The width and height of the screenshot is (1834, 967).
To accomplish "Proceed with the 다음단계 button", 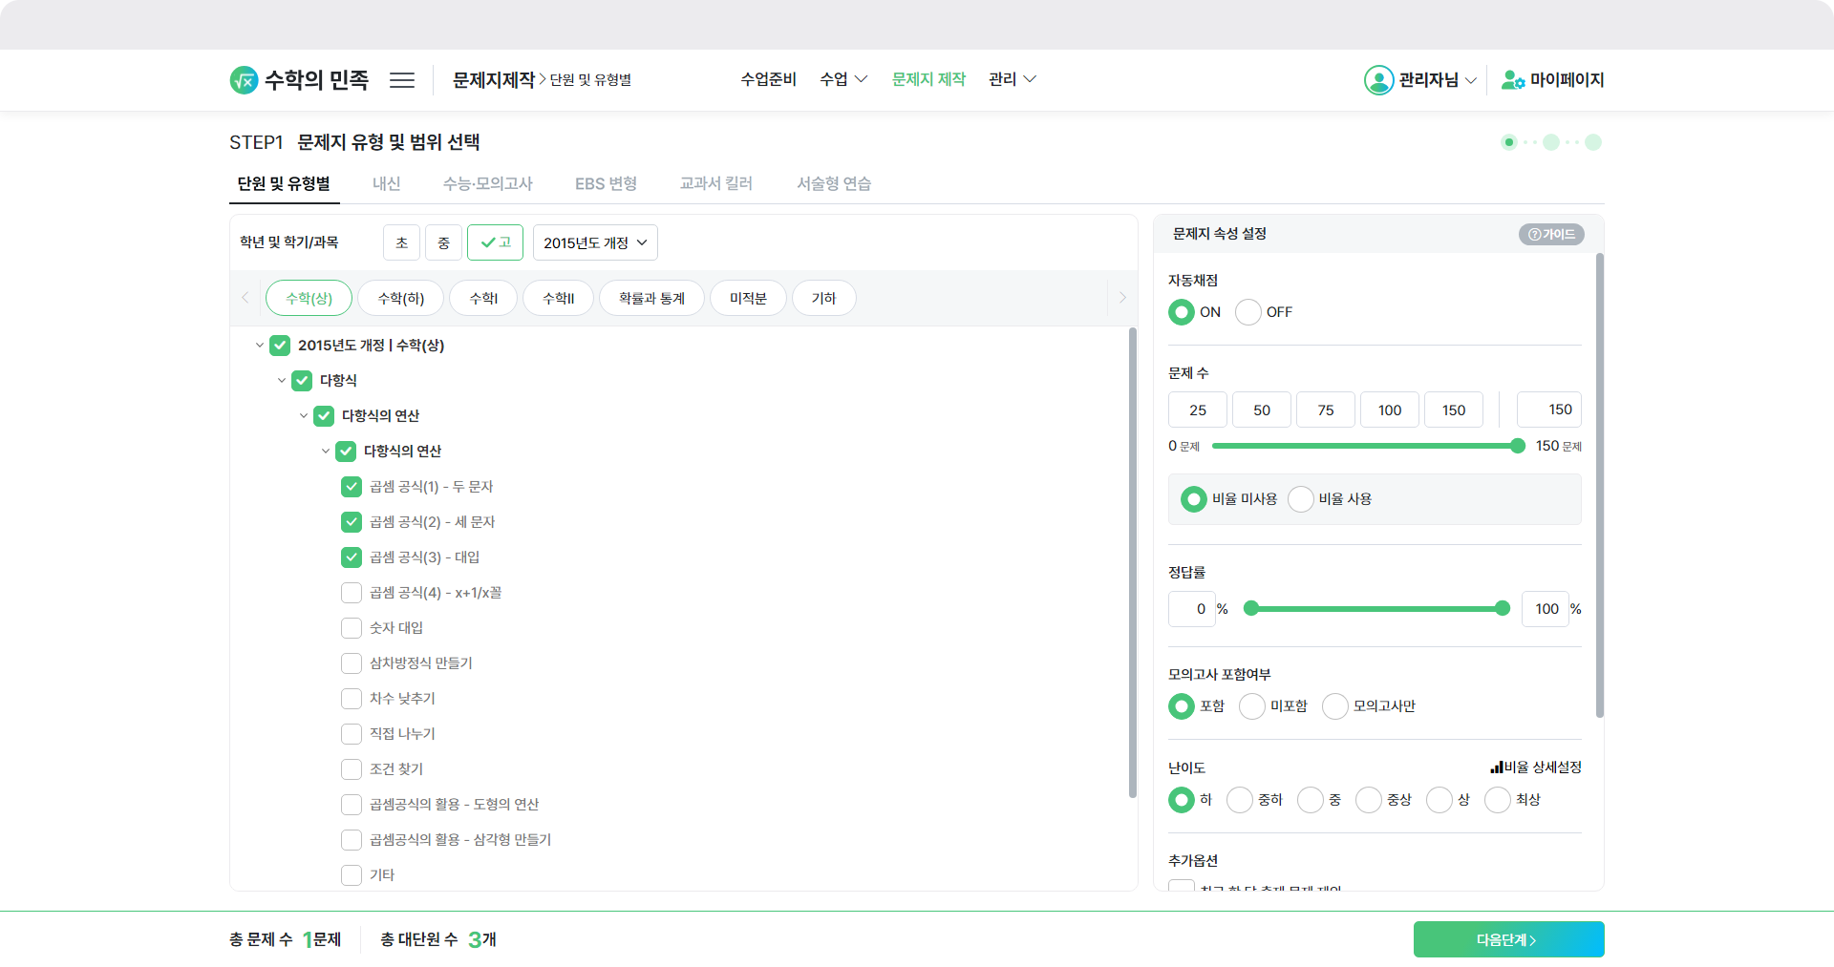I will [x=1508, y=939].
